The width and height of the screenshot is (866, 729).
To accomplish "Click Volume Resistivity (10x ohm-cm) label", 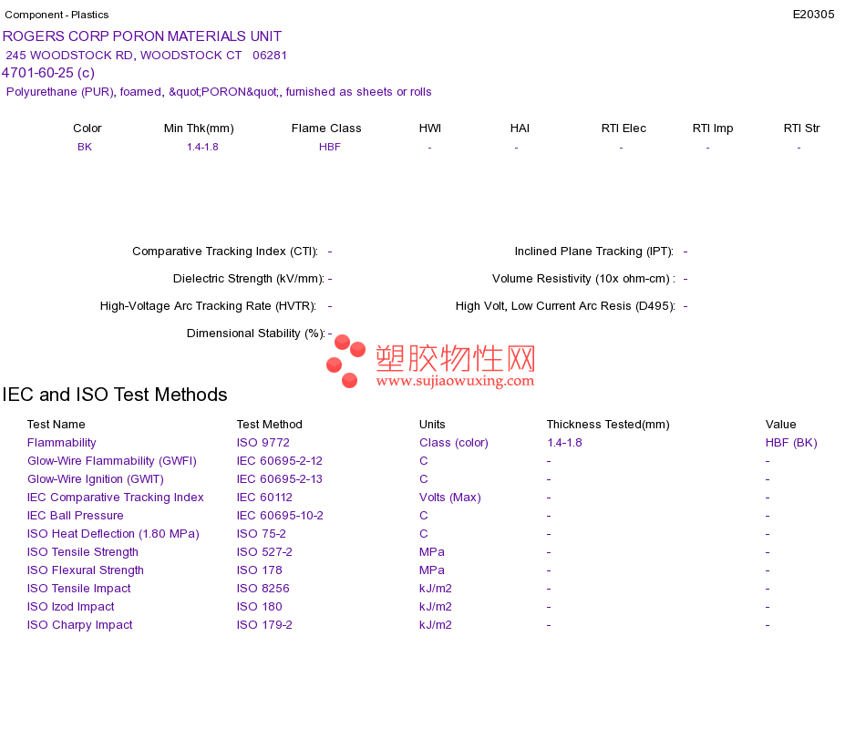I will point(583,279).
